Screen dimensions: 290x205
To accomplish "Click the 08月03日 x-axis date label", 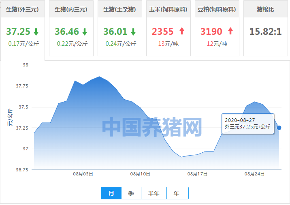I will pyautogui.click(x=83, y=174).
